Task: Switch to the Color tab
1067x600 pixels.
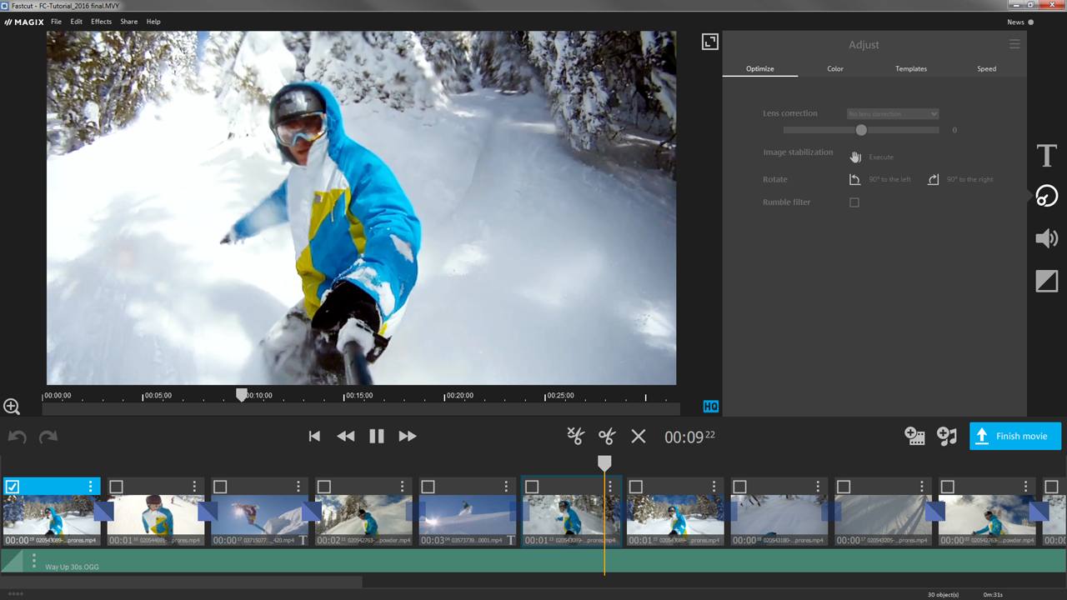Action: pyautogui.click(x=835, y=69)
